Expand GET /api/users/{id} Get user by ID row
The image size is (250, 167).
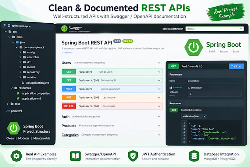tap(112, 80)
